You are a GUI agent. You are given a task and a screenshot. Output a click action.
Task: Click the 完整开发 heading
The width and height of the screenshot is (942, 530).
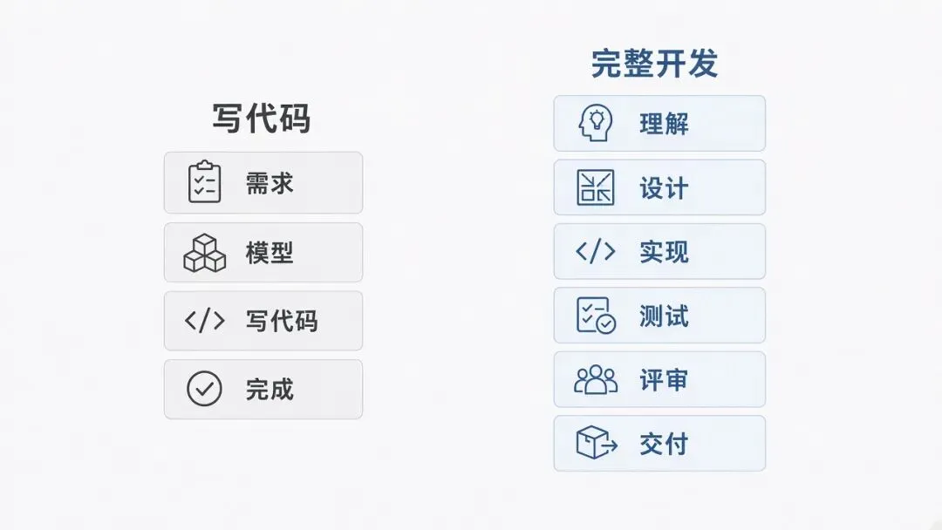click(x=654, y=63)
